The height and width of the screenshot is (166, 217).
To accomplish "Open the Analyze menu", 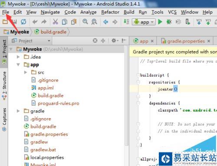I will click(89, 12).
